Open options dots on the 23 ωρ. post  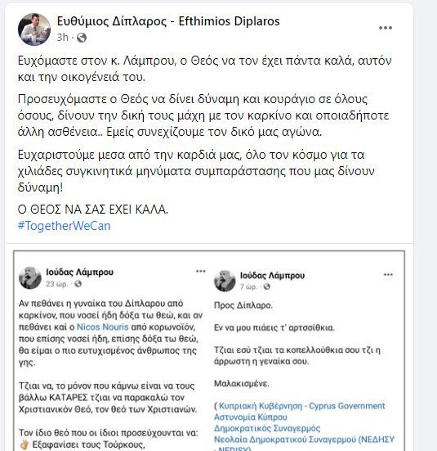[x=201, y=271]
